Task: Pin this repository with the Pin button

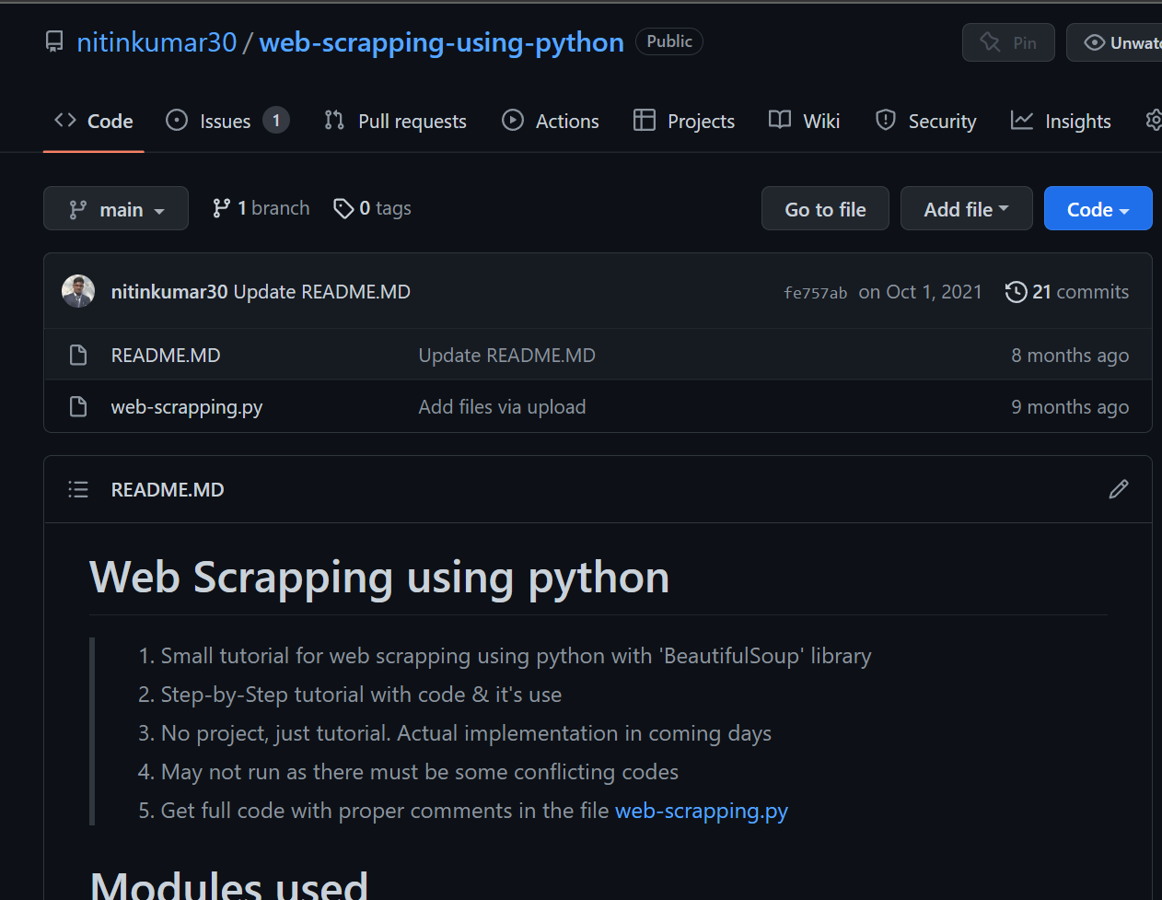Action: [1008, 43]
